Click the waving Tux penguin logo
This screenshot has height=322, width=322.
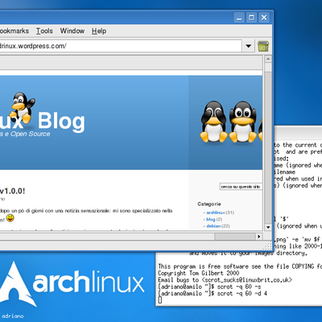tap(23, 107)
